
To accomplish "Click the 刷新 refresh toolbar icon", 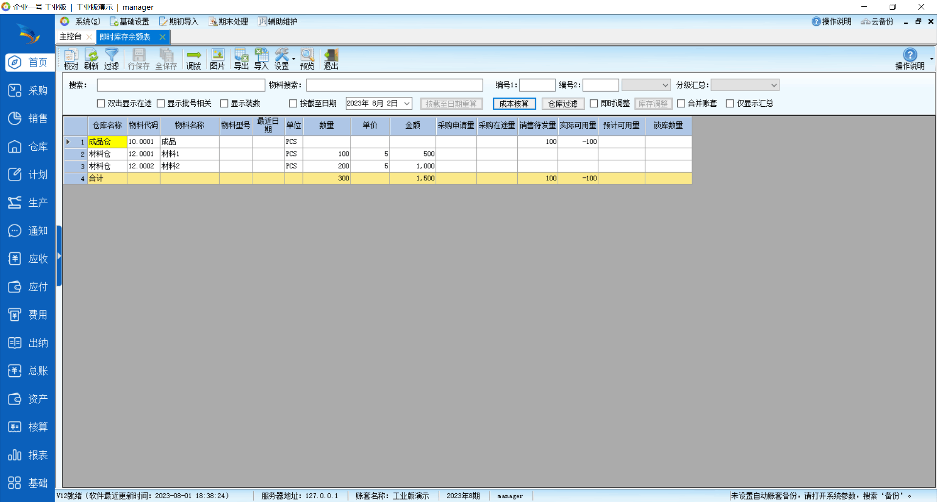I will click(x=91, y=59).
